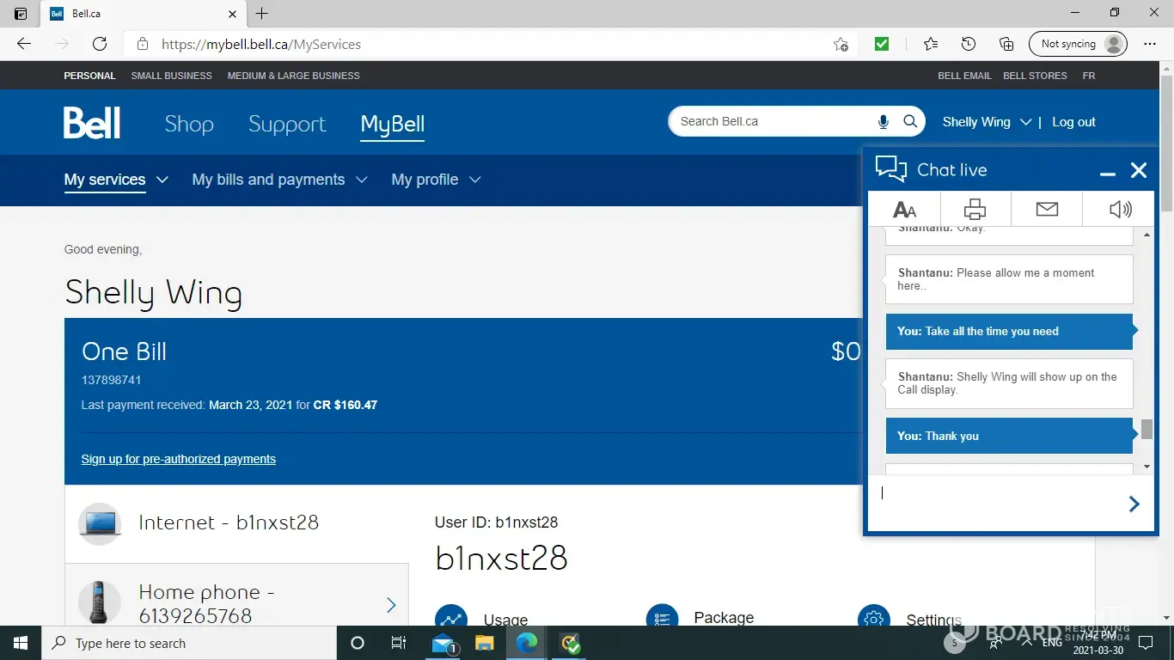This screenshot has height=660, width=1174.
Task: Refresh the MyBell page
Action: pyautogui.click(x=100, y=44)
